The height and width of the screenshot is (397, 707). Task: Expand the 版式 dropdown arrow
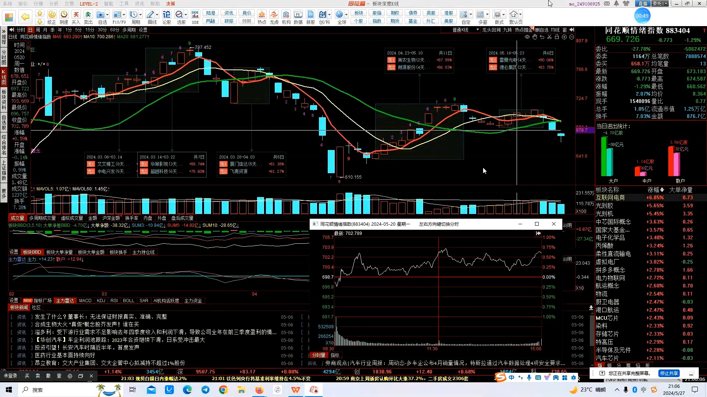pyautogui.click(x=504, y=15)
